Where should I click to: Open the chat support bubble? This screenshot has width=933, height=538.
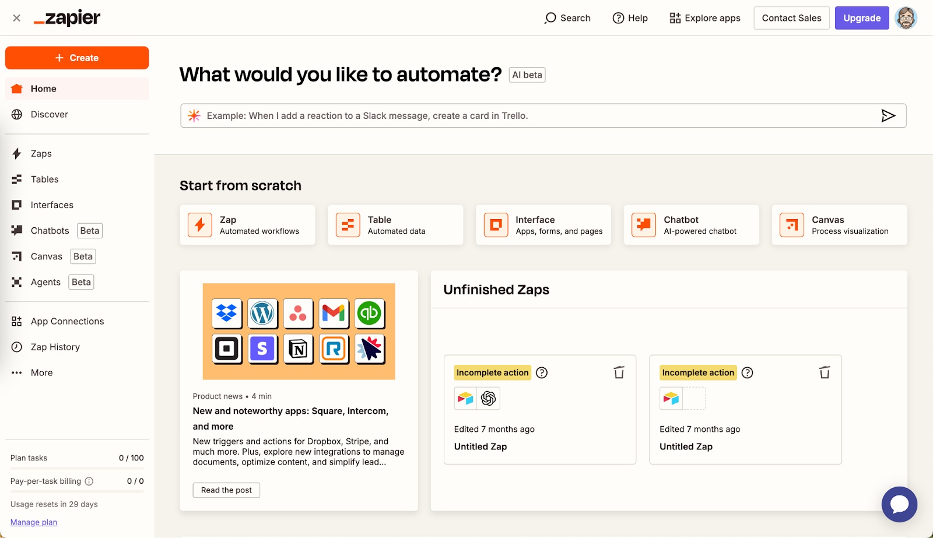tap(899, 504)
